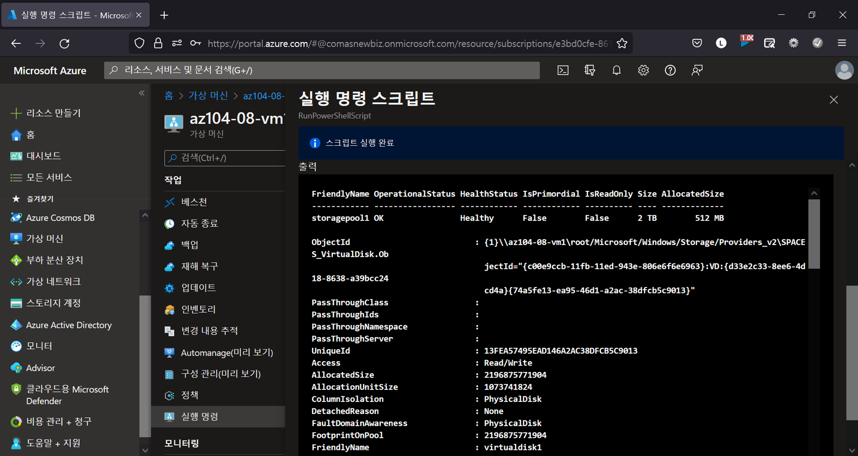Click virtualdisk1 value in output
The width and height of the screenshot is (858, 456).
pyautogui.click(x=513, y=447)
